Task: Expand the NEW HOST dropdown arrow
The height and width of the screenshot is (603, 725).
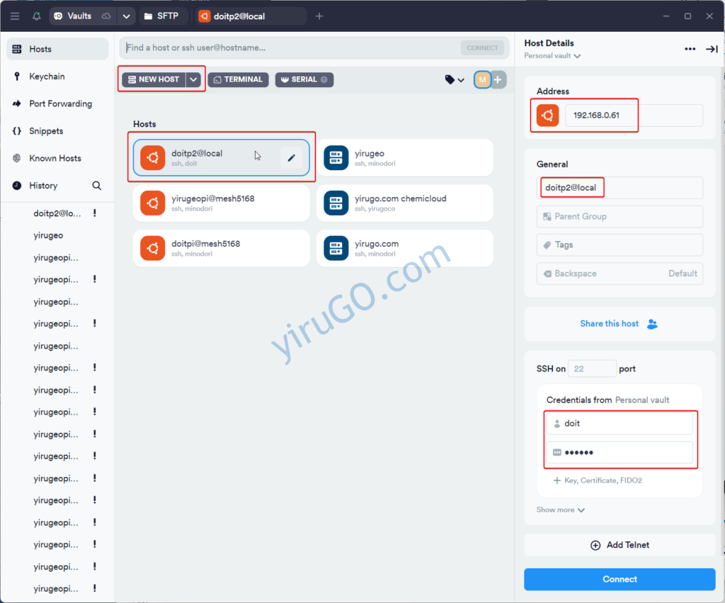Action: pos(194,79)
